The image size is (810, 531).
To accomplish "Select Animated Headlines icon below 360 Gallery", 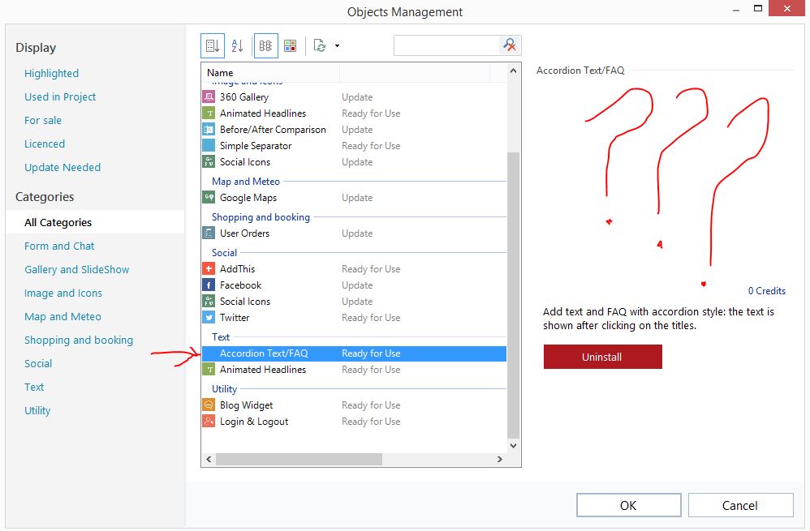I will click(x=209, y=113).
